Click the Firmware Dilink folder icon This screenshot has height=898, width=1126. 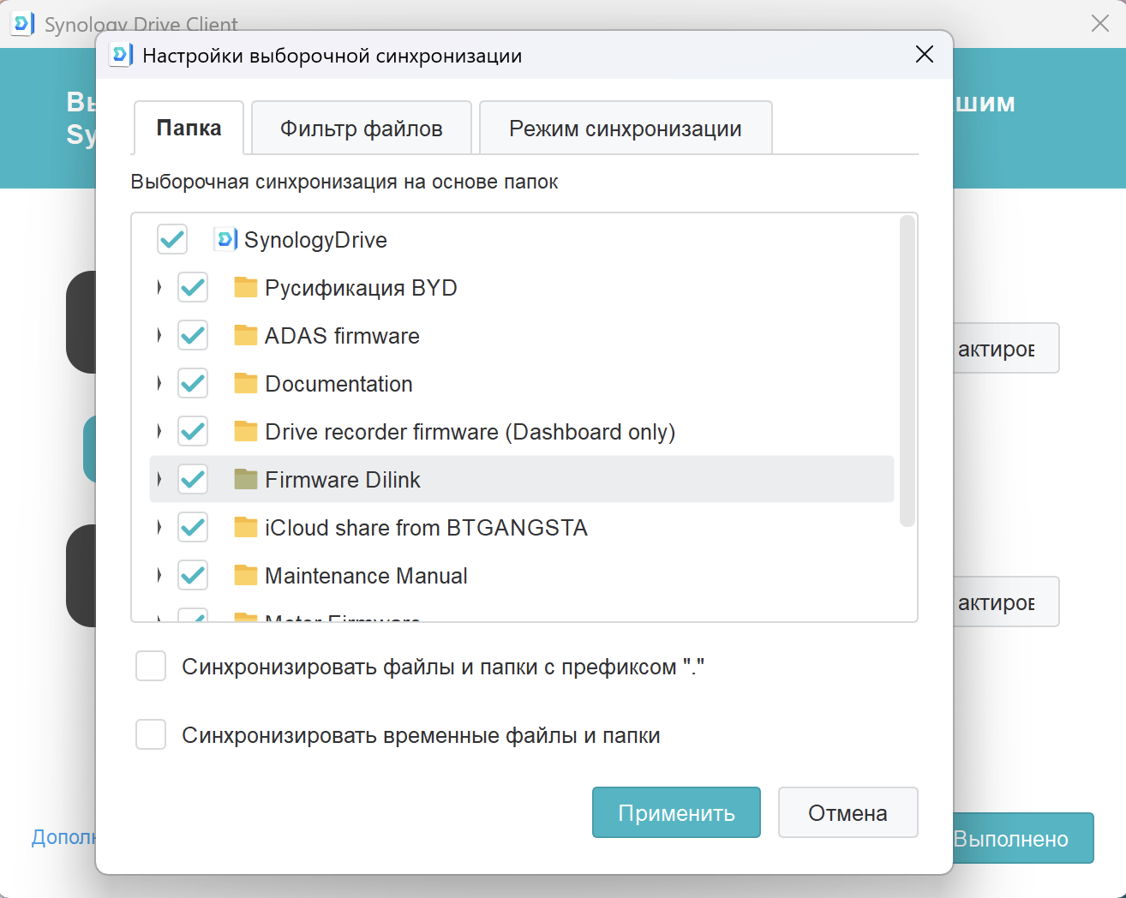tap(246, 479)
